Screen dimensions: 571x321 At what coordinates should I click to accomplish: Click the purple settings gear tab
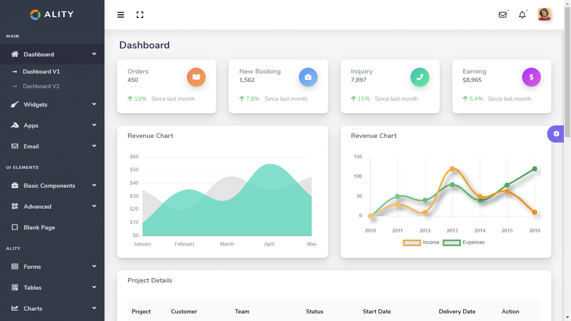[x=556, y=134]
